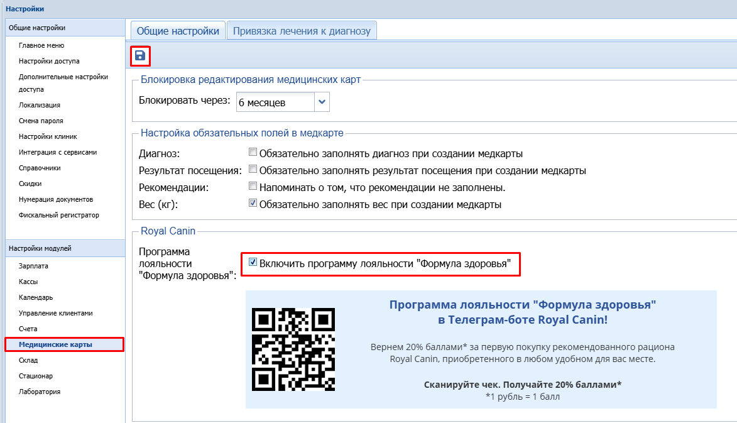The height and width of the screenshot is (423, 737).
Task: Open 'Настройки доступа' section
Action: click(x=49, y=61)
